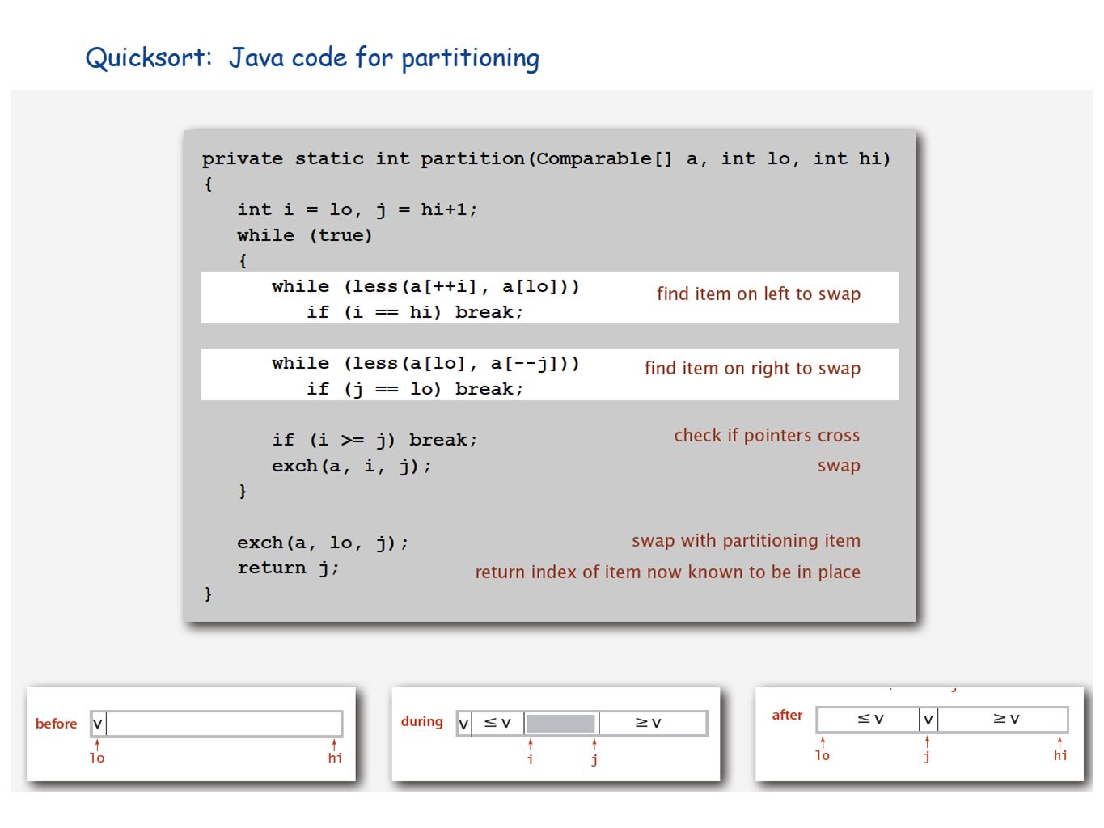Image resolution: width=1104 pixels, height=828 pixels.
Task: Select the "exch(a, i, j);" statement
Action: 352,466
